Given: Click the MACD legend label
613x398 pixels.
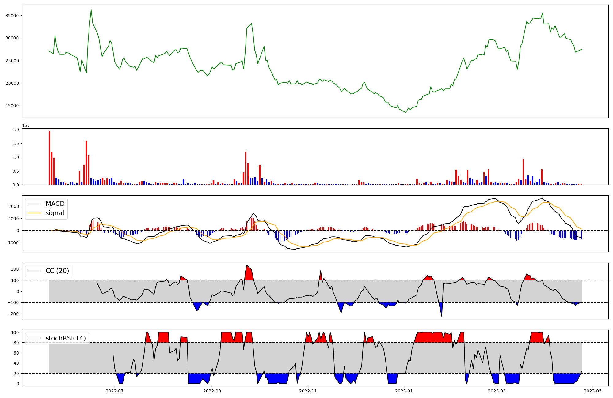Looking at the screenshot, I should pyautogui.click(x=55, y=204).
